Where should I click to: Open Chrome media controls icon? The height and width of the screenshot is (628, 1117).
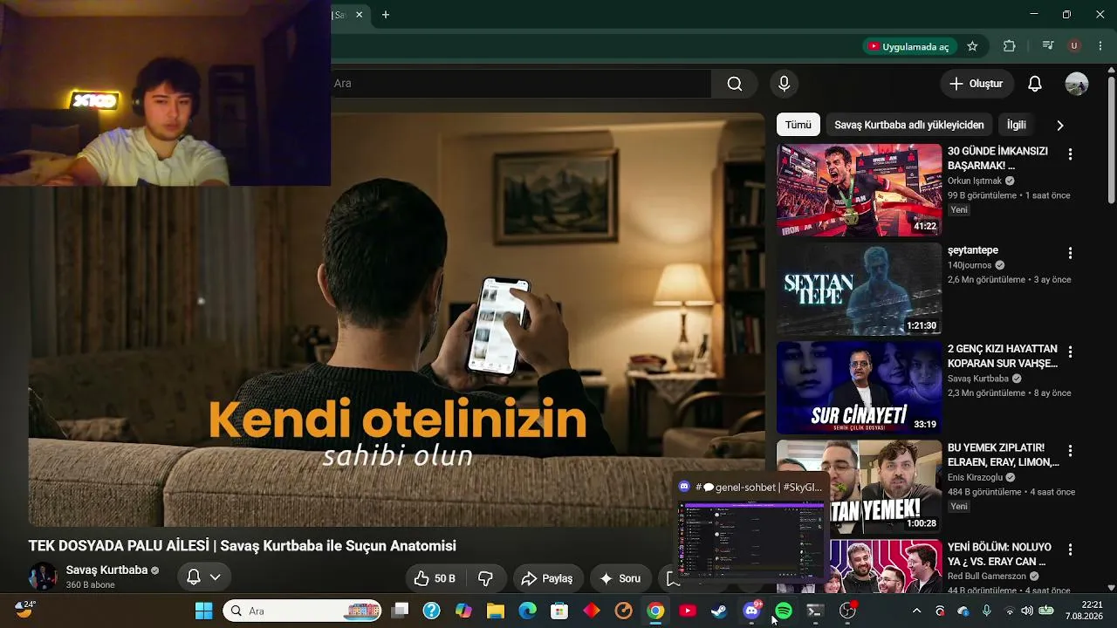[x=1048, y=46]
